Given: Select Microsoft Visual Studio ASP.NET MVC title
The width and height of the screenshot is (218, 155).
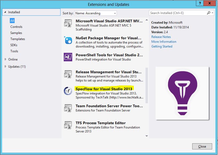Looking at the screenshot, I should click(x=109, y=21).
